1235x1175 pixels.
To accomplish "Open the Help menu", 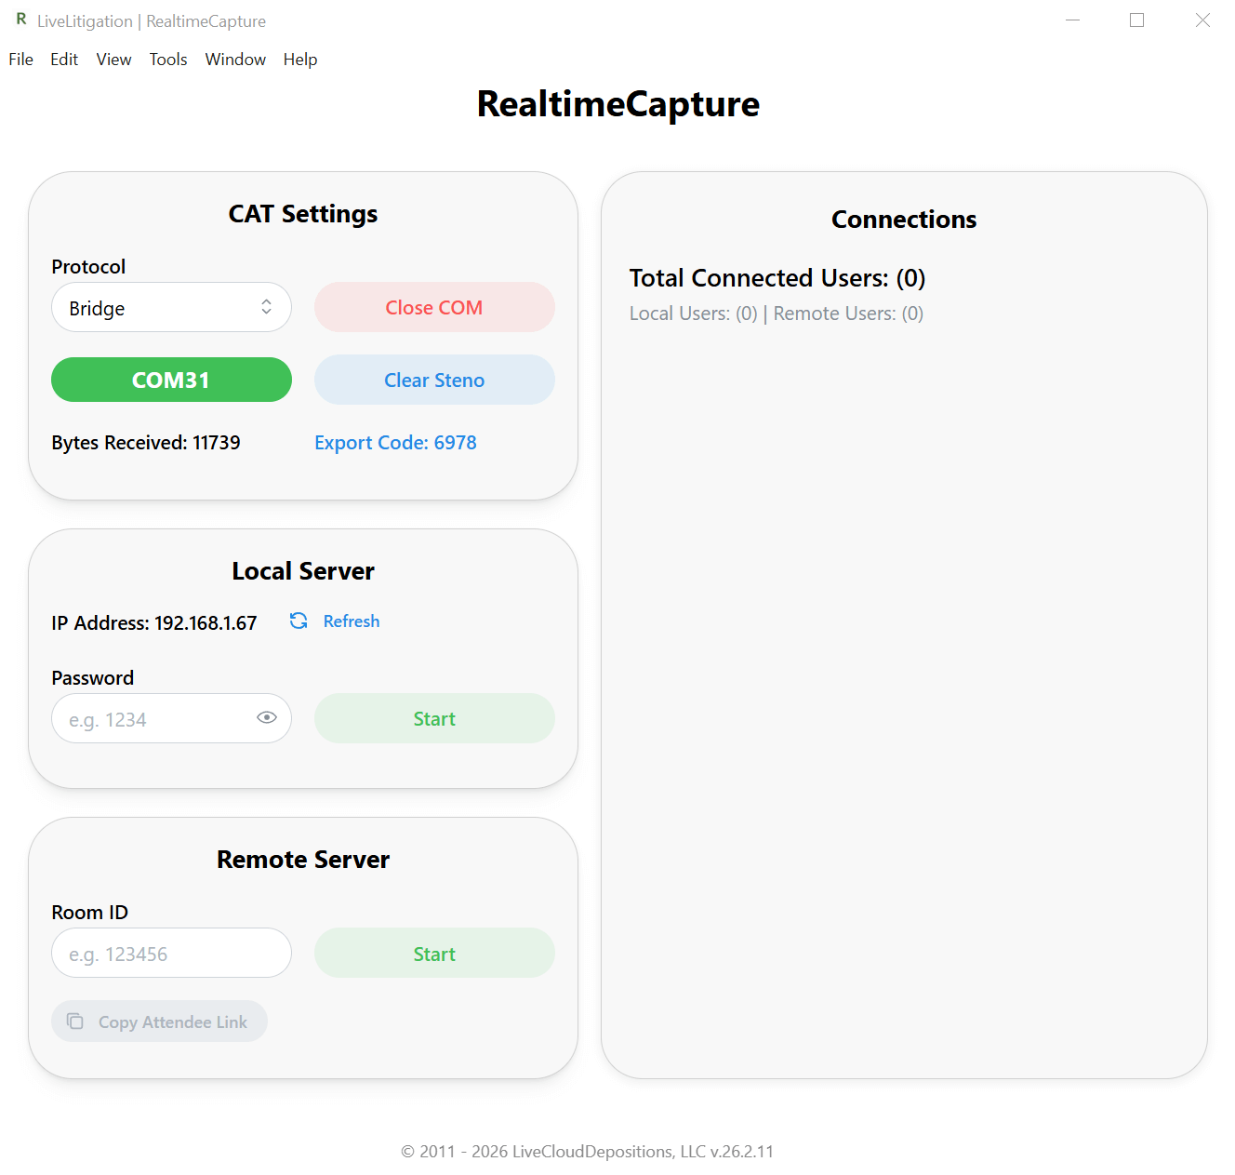I will [299, 59].
